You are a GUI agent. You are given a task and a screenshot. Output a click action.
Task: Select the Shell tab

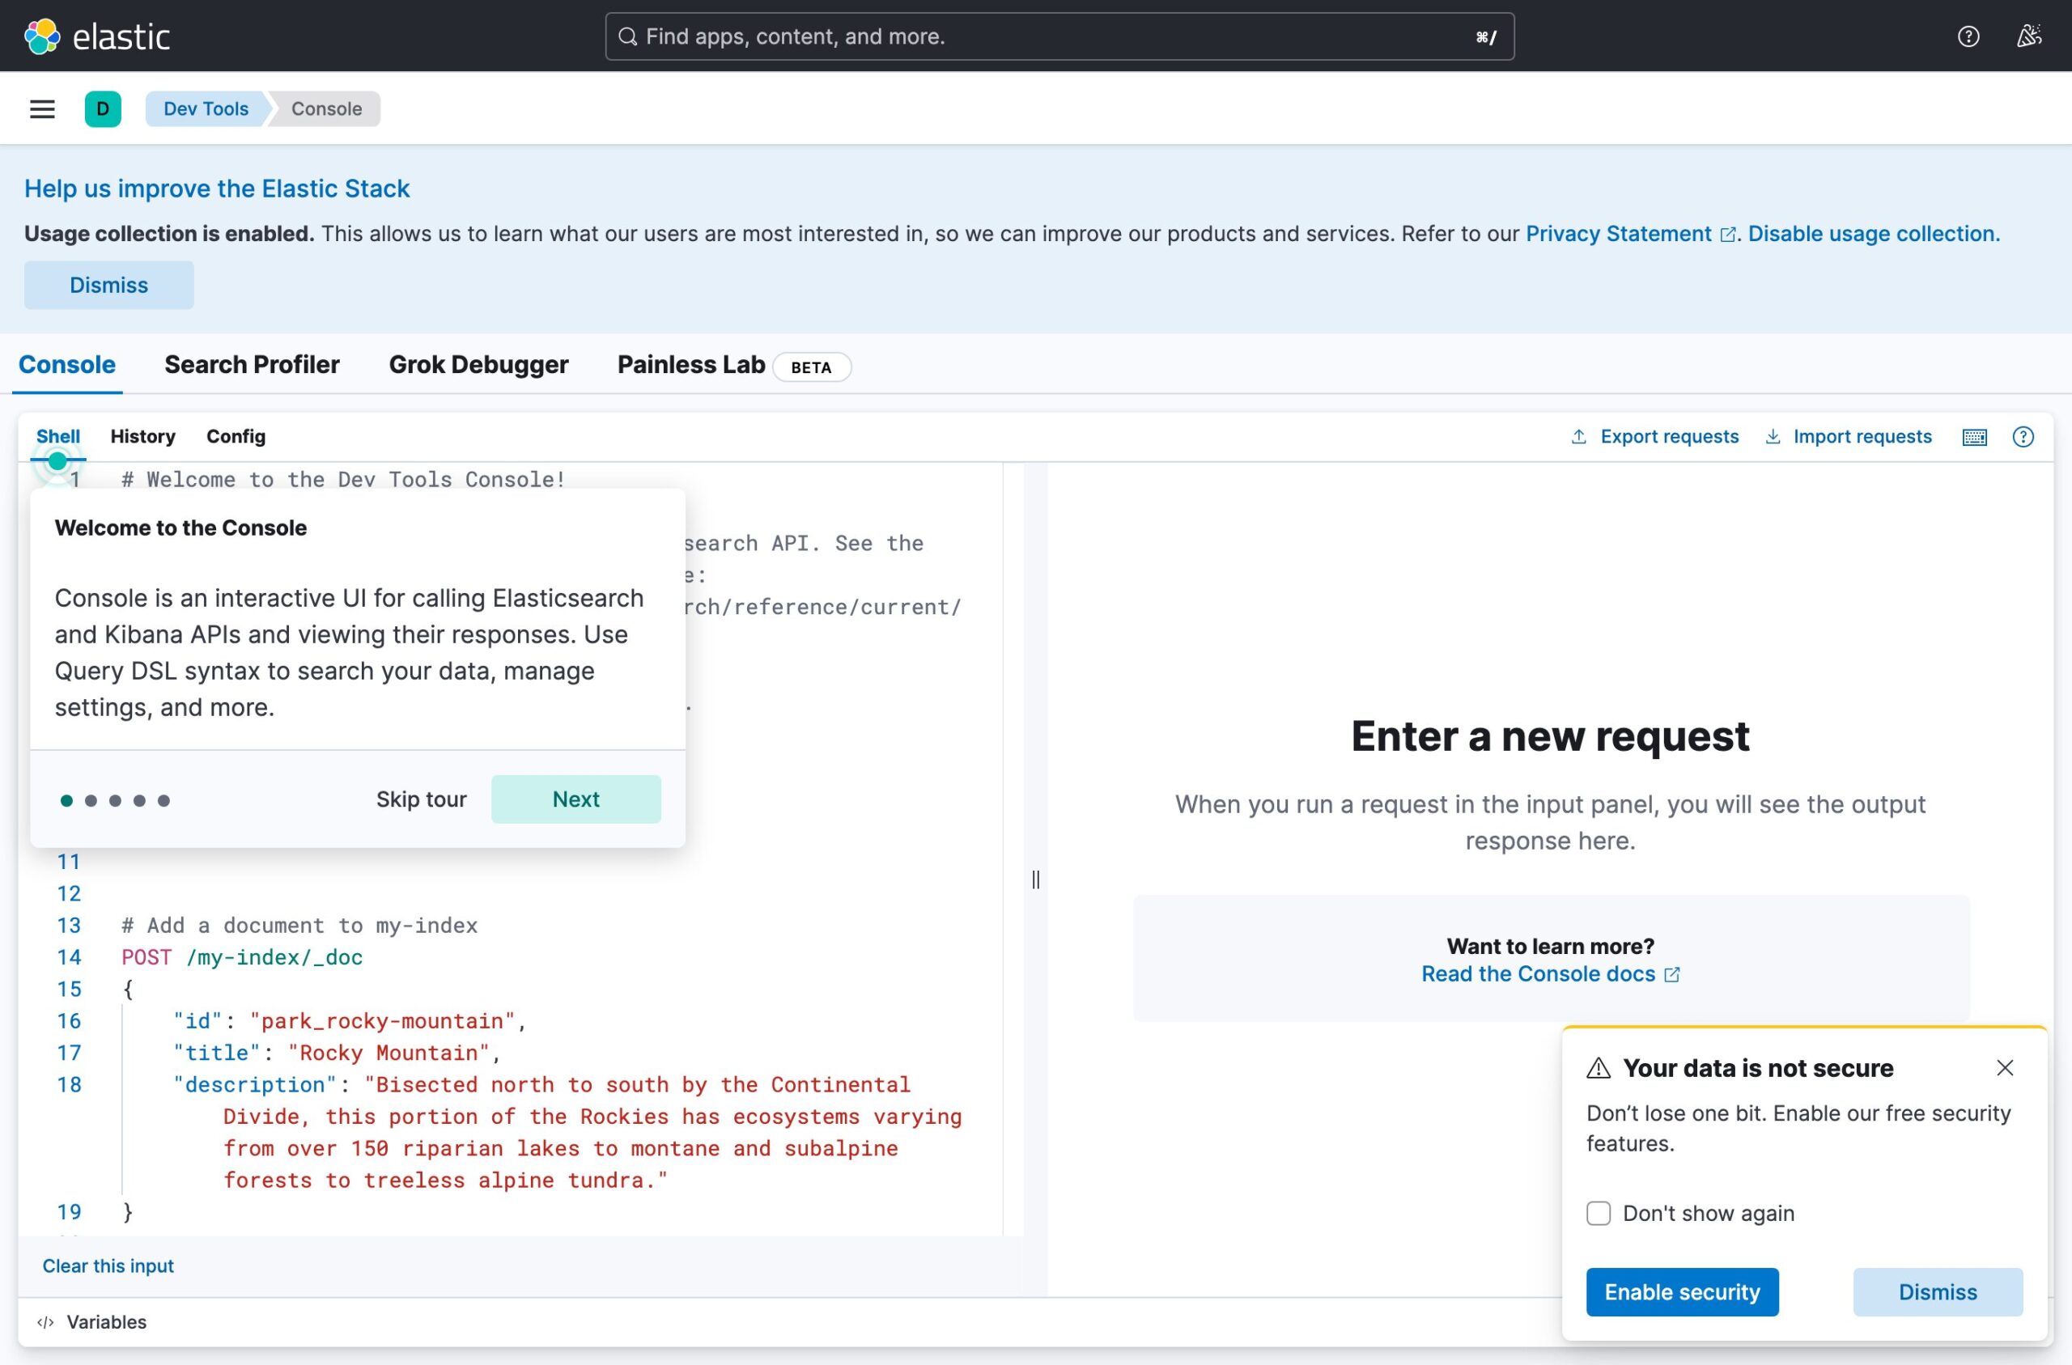pos(57,437)
